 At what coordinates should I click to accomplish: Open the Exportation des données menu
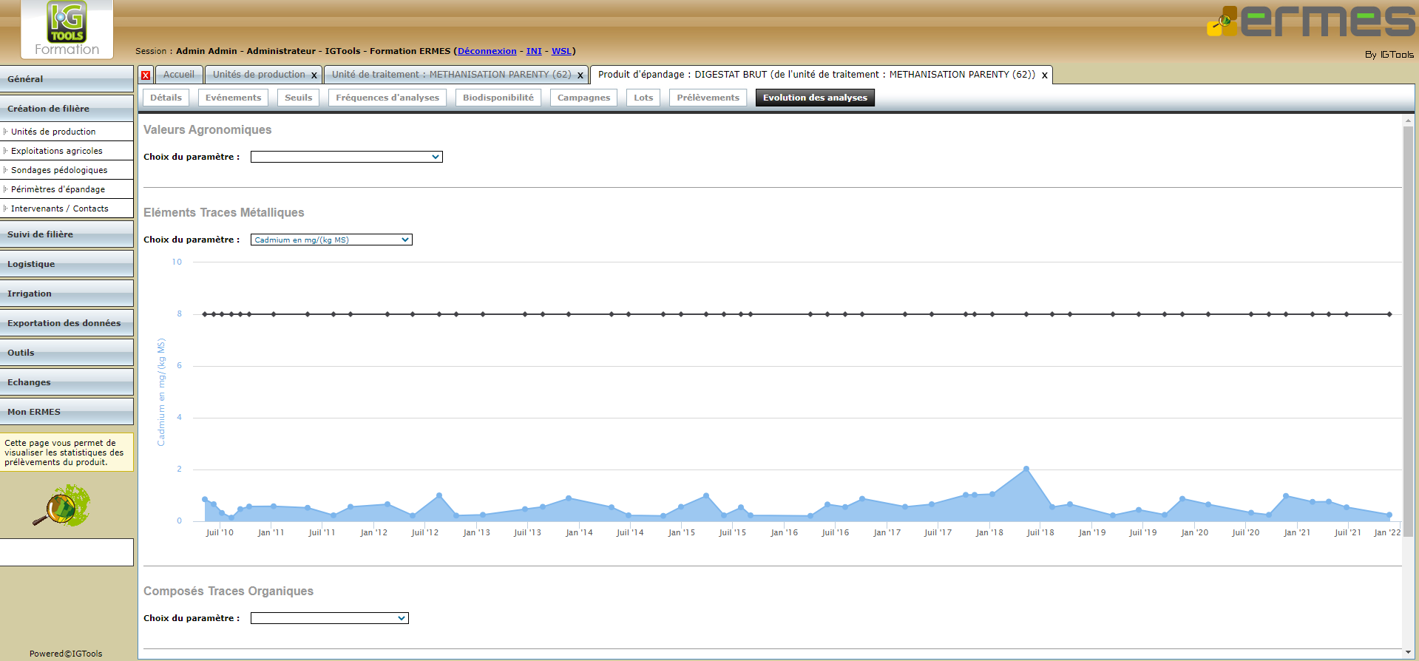[64, 323]
